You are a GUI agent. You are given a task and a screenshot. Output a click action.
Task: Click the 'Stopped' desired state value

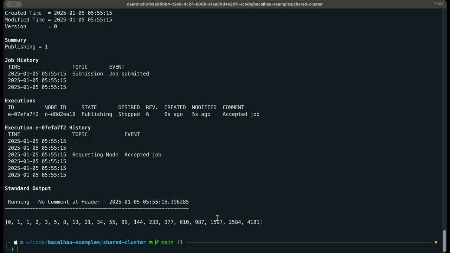129,114
